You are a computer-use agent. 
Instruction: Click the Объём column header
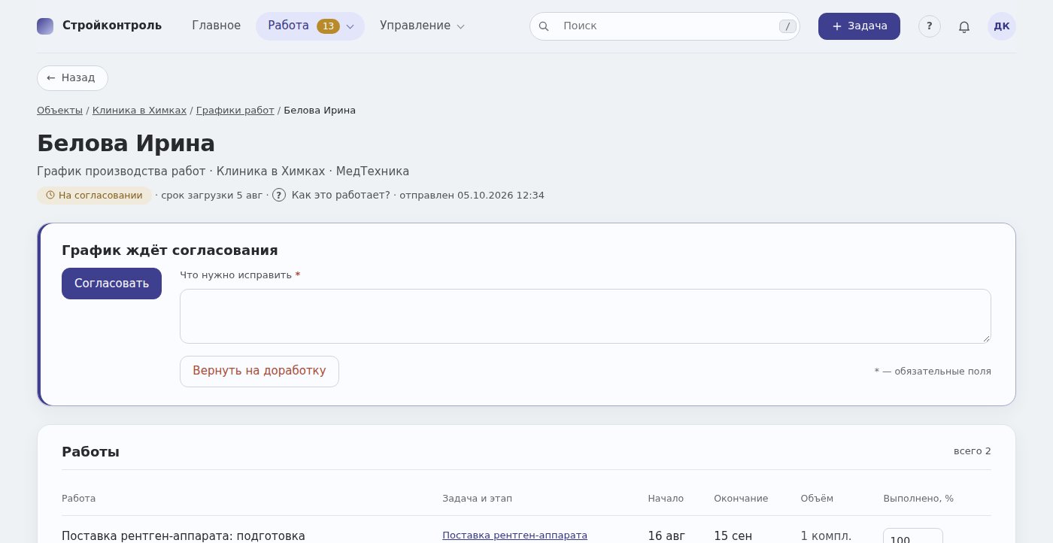coord(817,499)
